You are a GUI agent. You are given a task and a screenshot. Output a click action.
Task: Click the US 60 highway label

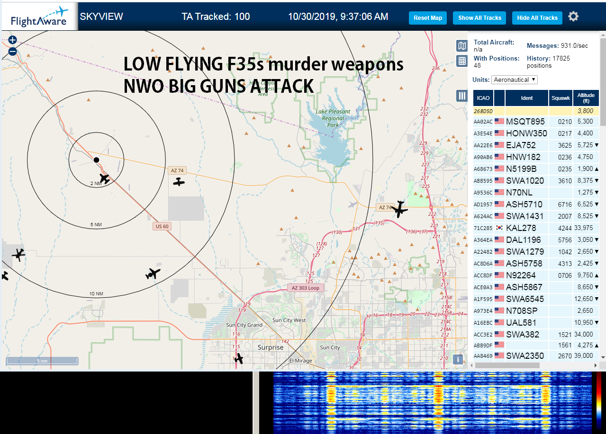coord(162,226)
